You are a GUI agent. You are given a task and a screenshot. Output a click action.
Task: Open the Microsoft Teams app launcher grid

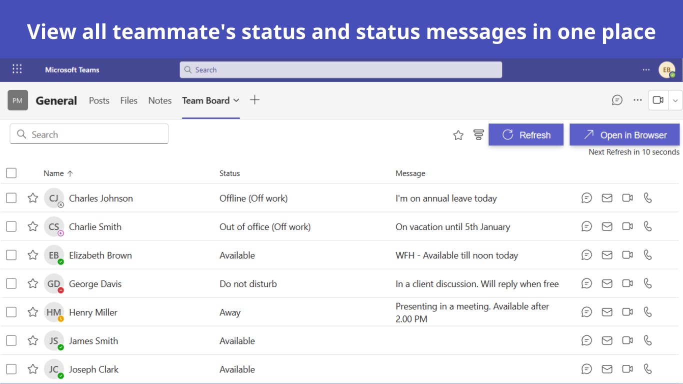pos(17,69)
